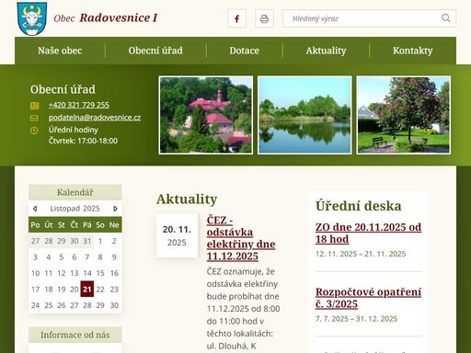Screen dimensions: 471x353
Task: Select day 20 in the calendar
Action: 75,289
